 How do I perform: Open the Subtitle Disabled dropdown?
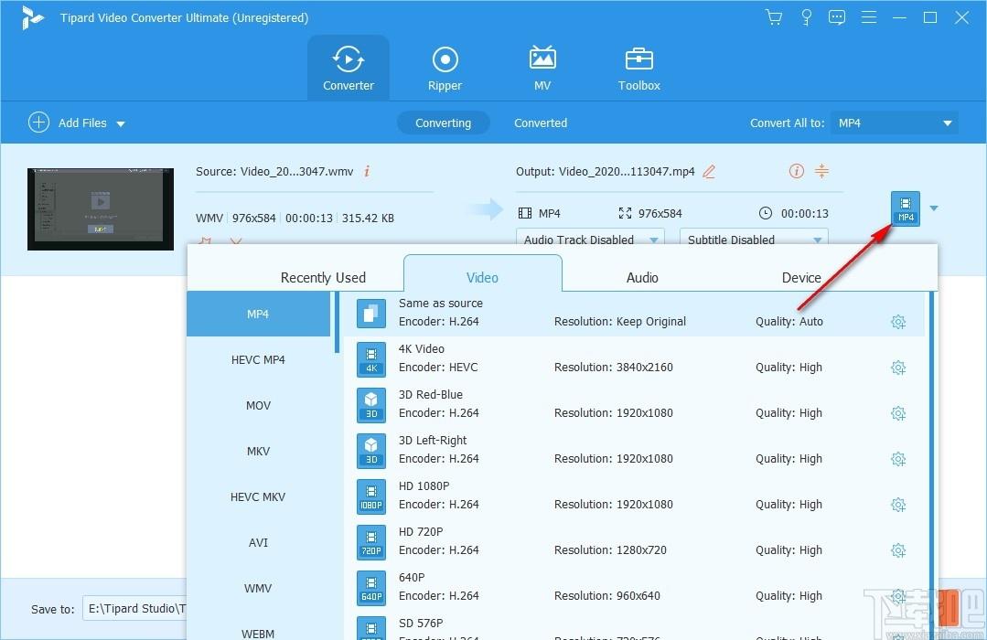(x=754, y=239)
